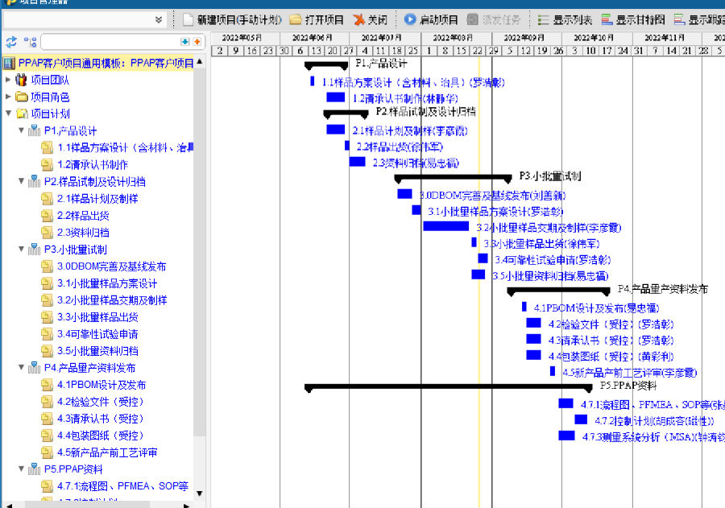Click 启动项目 toolbar button

tap(430, 20)
